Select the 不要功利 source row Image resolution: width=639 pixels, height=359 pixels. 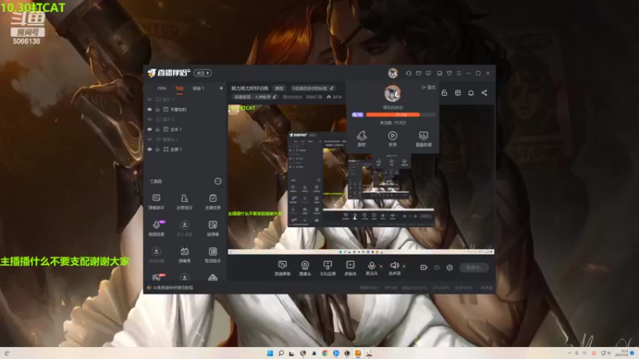(x=185, y=109)
